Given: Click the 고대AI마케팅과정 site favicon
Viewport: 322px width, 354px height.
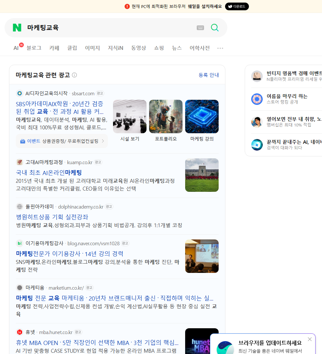Looking at the screenshot, I should click(20, 162).
